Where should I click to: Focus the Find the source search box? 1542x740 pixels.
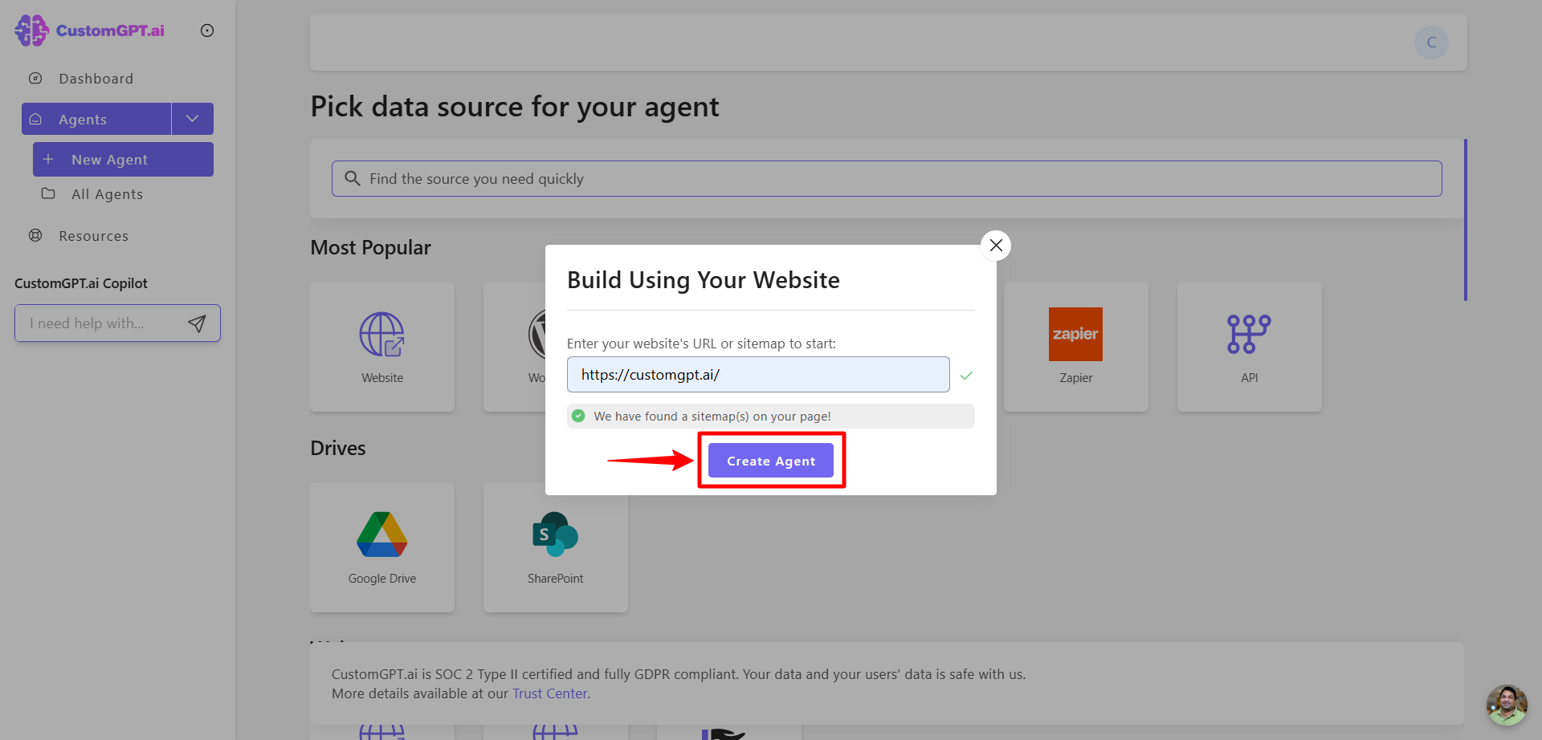click(x=887, y=179)
